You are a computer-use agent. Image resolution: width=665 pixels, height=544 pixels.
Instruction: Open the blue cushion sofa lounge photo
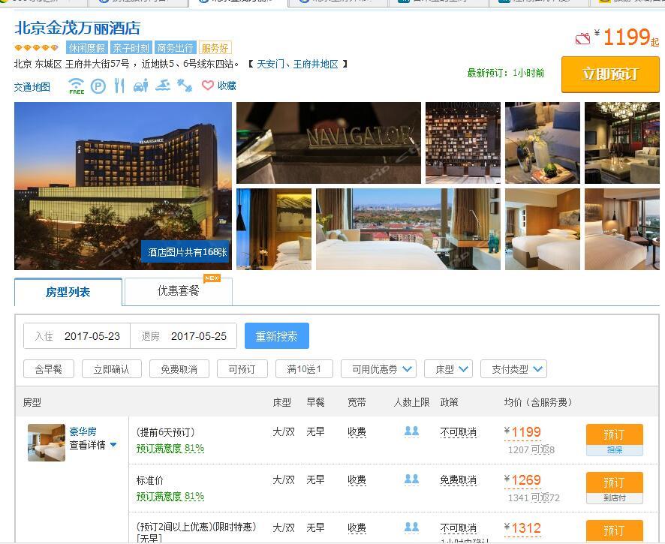(x=543, y=143)
